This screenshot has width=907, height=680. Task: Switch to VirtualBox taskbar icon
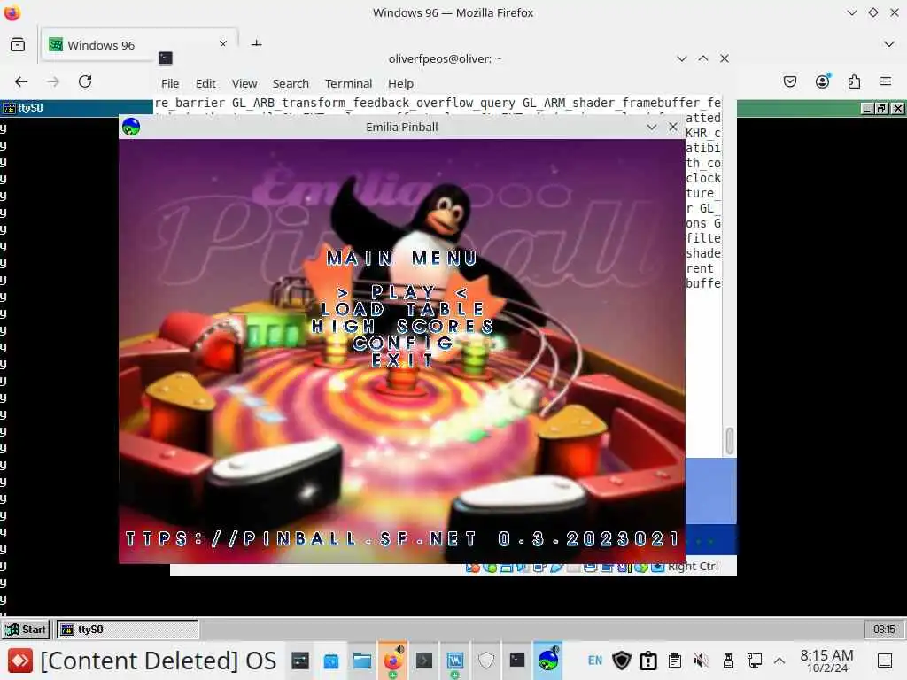tap(455, 661)
